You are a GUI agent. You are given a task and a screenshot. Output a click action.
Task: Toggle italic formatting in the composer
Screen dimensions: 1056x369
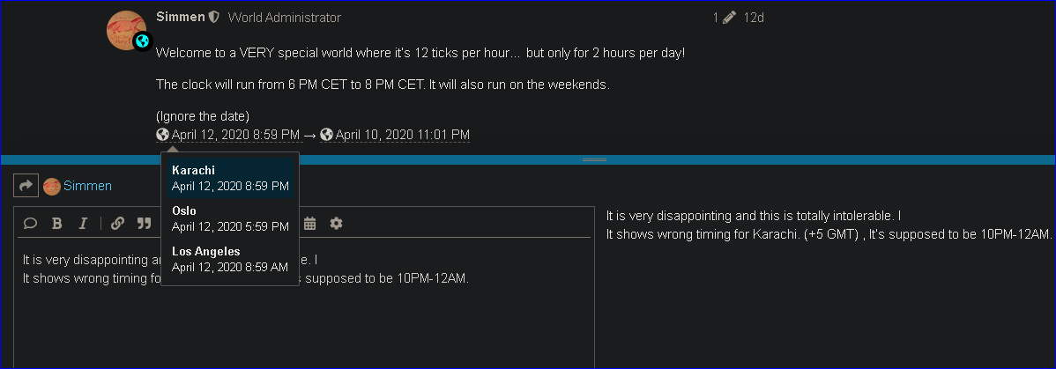coord(84,224)
